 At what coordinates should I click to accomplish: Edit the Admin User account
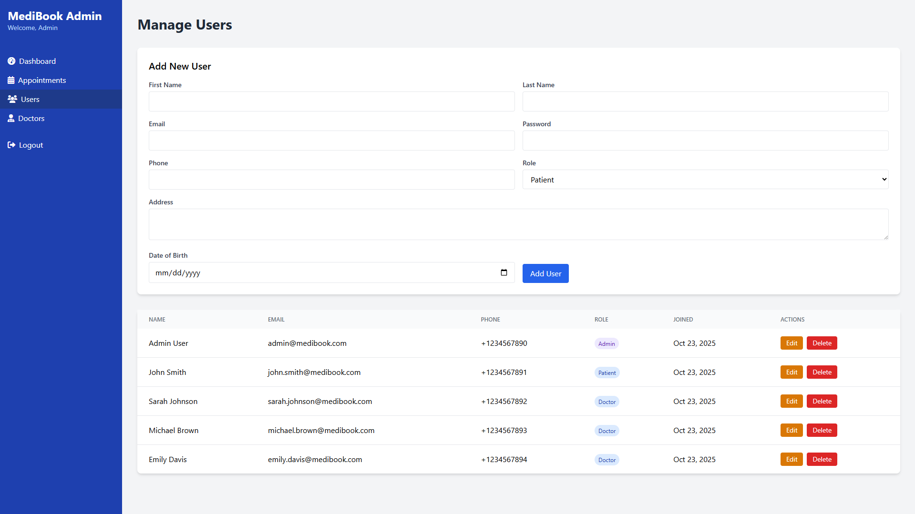pyautogui.click(x=791, y=343)
